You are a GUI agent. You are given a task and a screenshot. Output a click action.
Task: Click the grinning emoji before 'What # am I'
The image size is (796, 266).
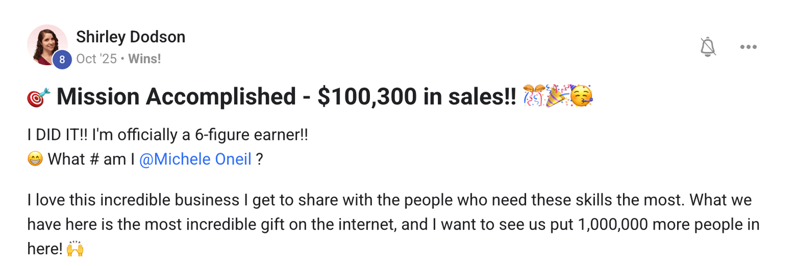(35, 159)
